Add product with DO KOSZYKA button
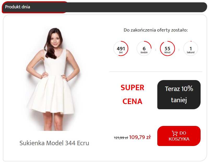This screenshot has height=164, width=210. 179,136
